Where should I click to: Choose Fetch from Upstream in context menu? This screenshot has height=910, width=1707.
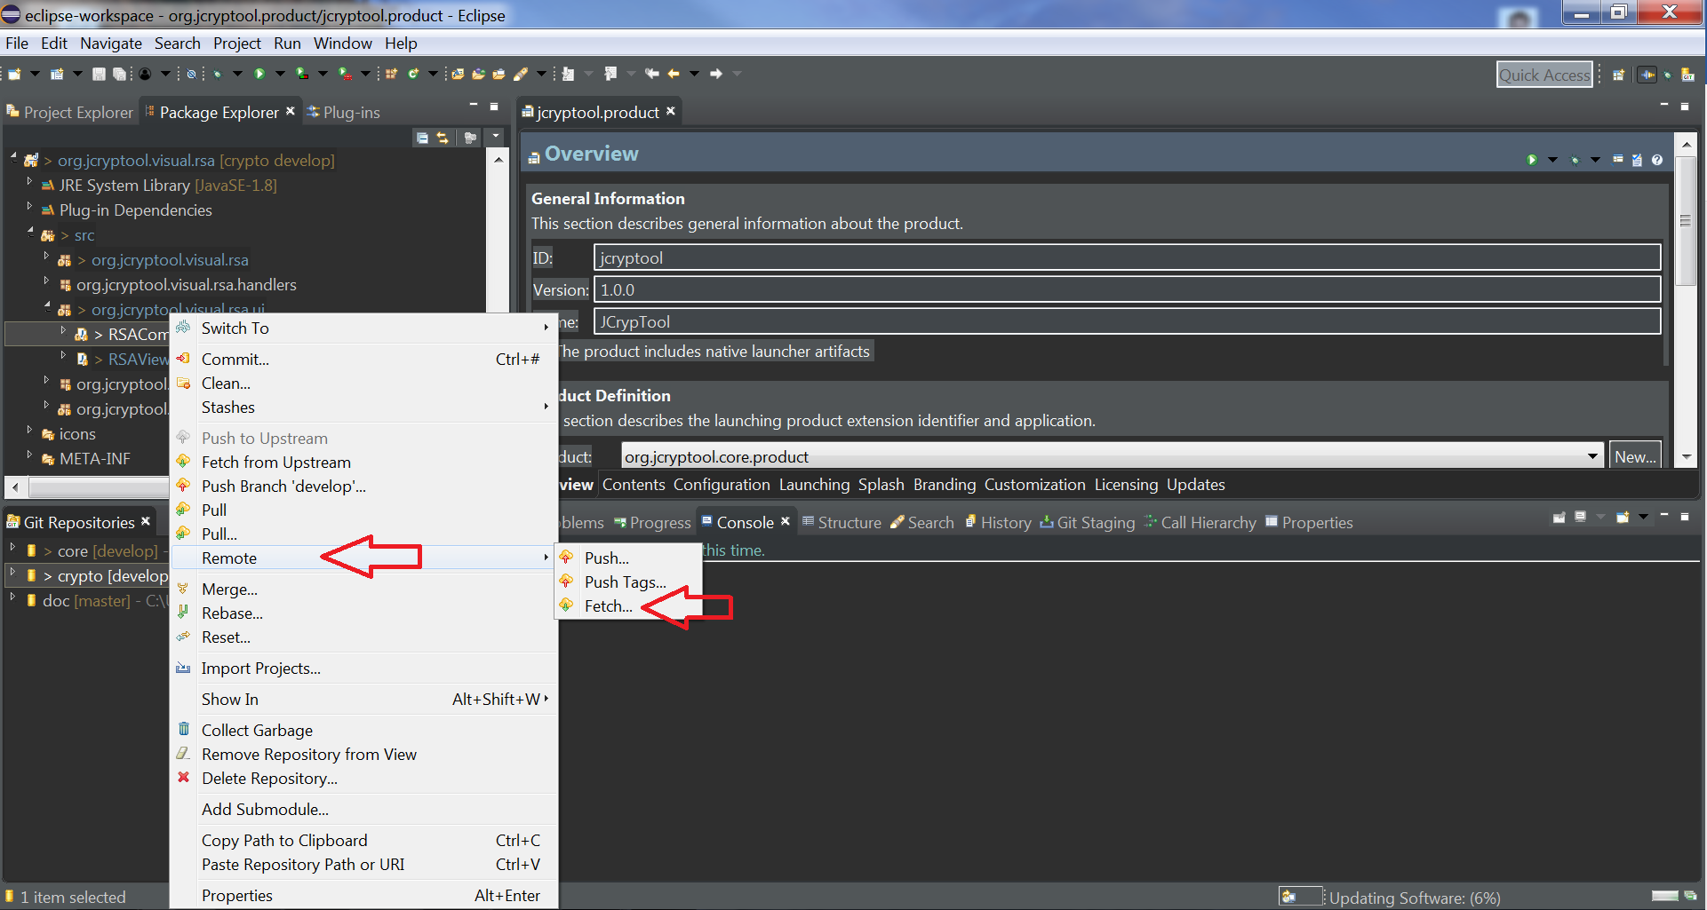tap(275, 462)
